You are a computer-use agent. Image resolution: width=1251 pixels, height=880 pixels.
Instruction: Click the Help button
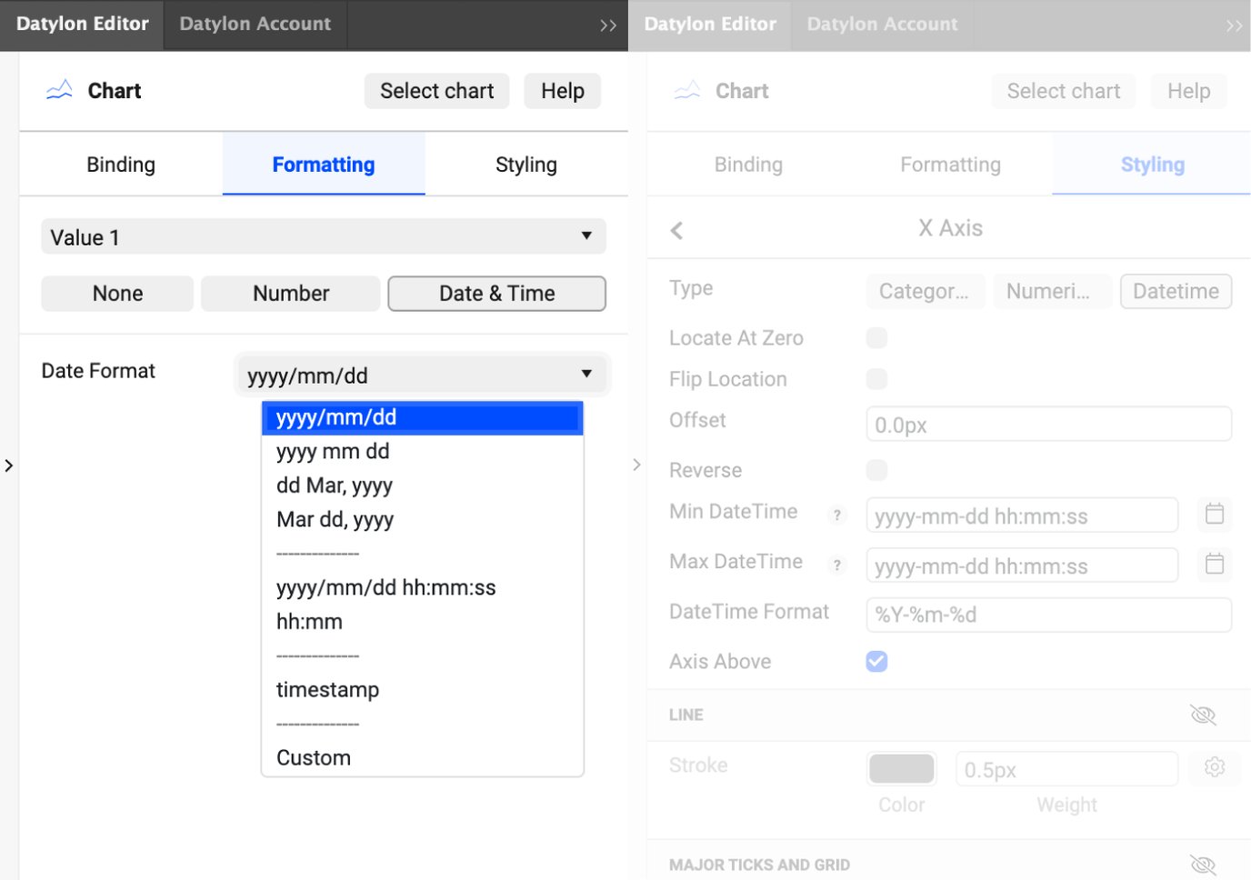pyautogui.click(x=562, y=90)
